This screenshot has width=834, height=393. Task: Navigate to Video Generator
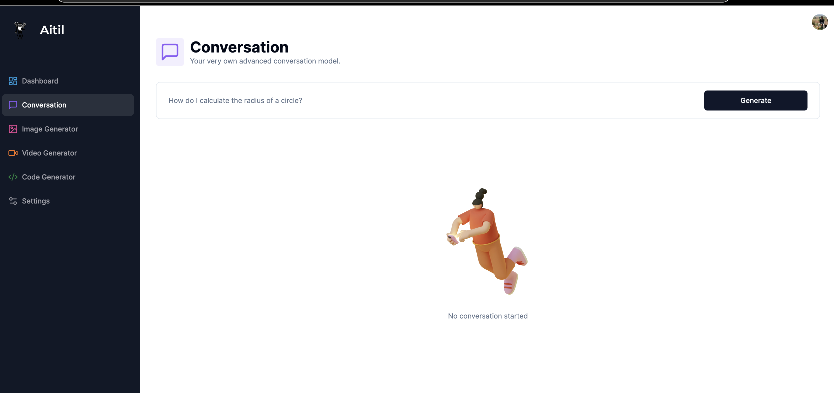coord(49,153)
